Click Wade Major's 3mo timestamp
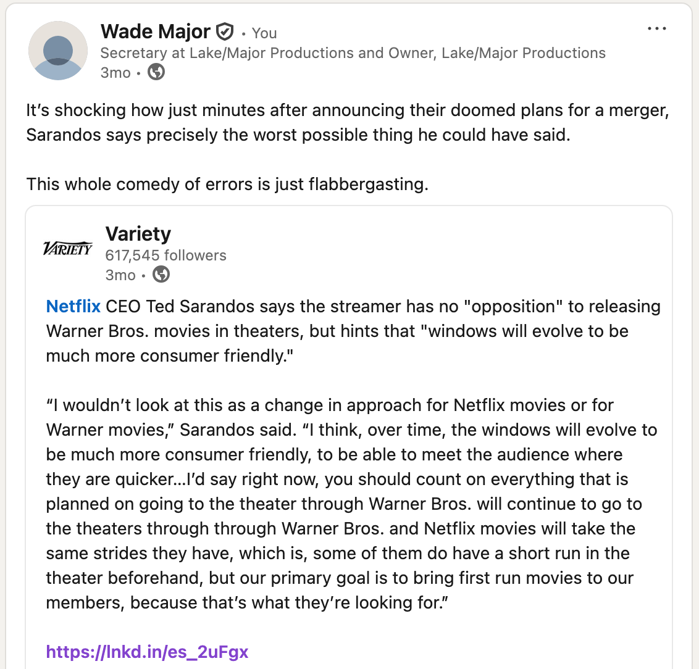 115,73
